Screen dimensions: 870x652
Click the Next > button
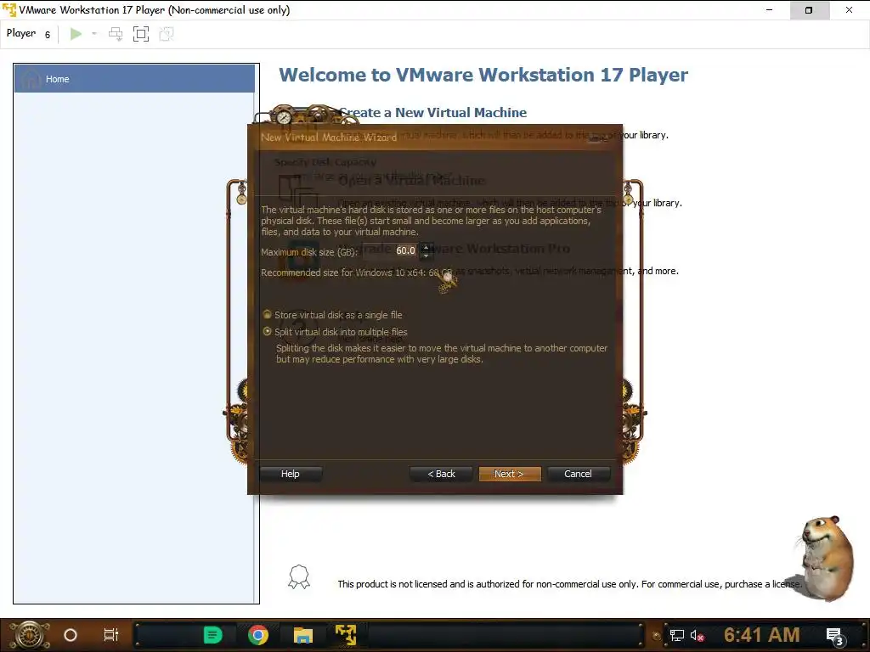point(510,474)
